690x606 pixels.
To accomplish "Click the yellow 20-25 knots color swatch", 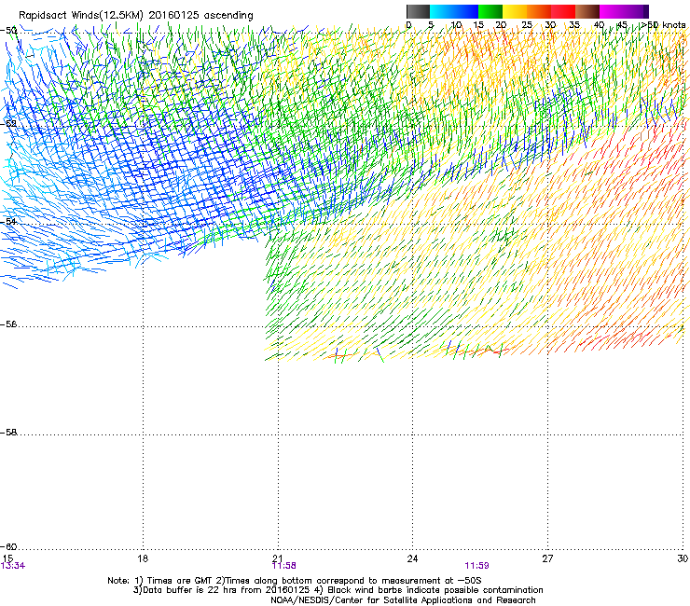I will click(515, 11).
